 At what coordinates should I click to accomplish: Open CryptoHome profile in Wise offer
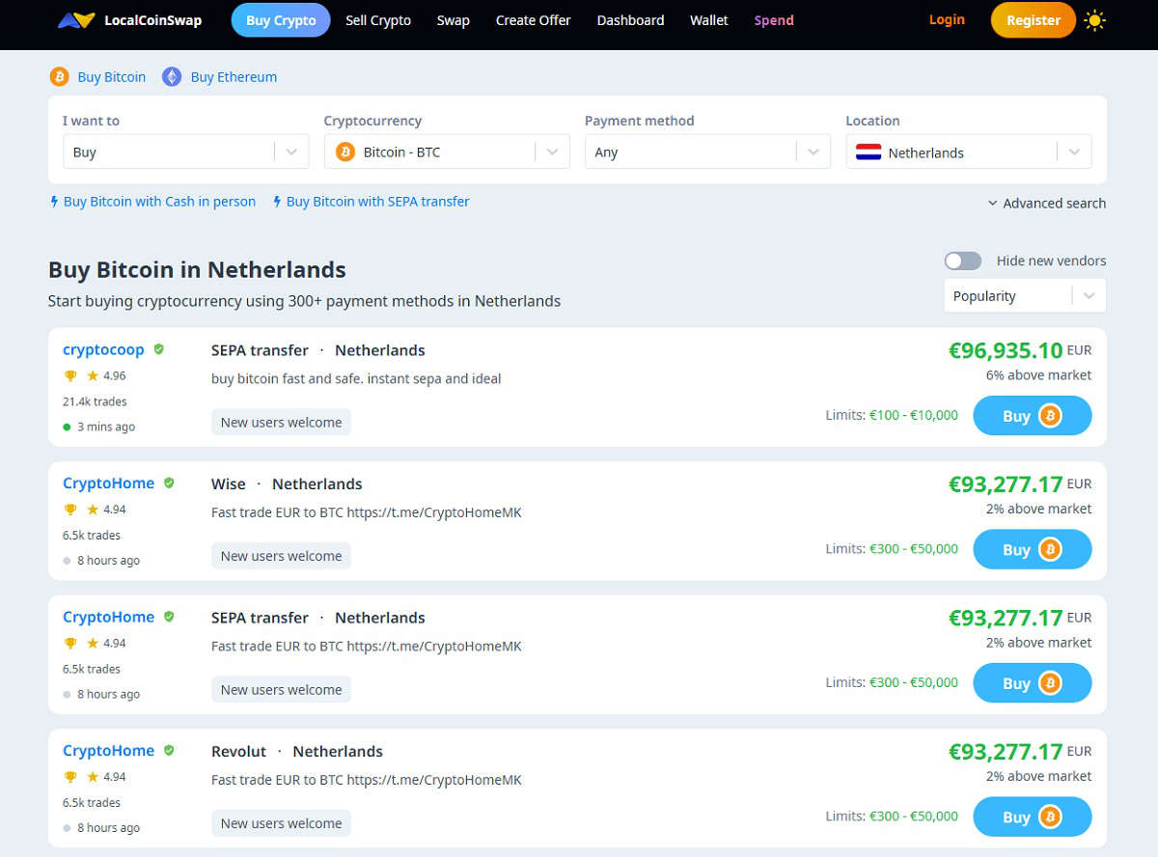pyautogui.click(x=108, y=484)
